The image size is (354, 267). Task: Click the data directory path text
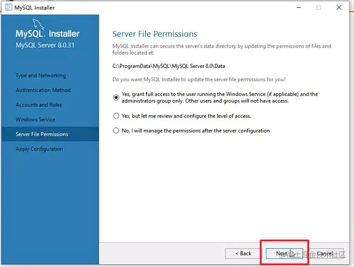(x=169, y=66)
